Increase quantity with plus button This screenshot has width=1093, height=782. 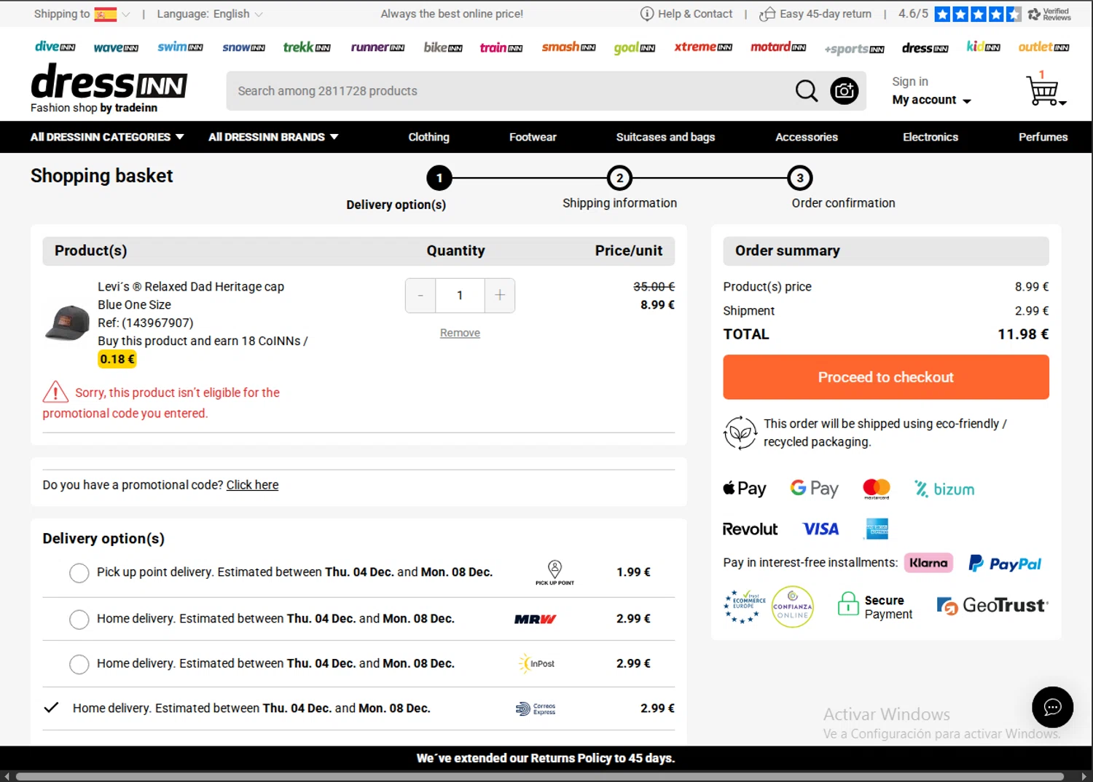point(500,296)
